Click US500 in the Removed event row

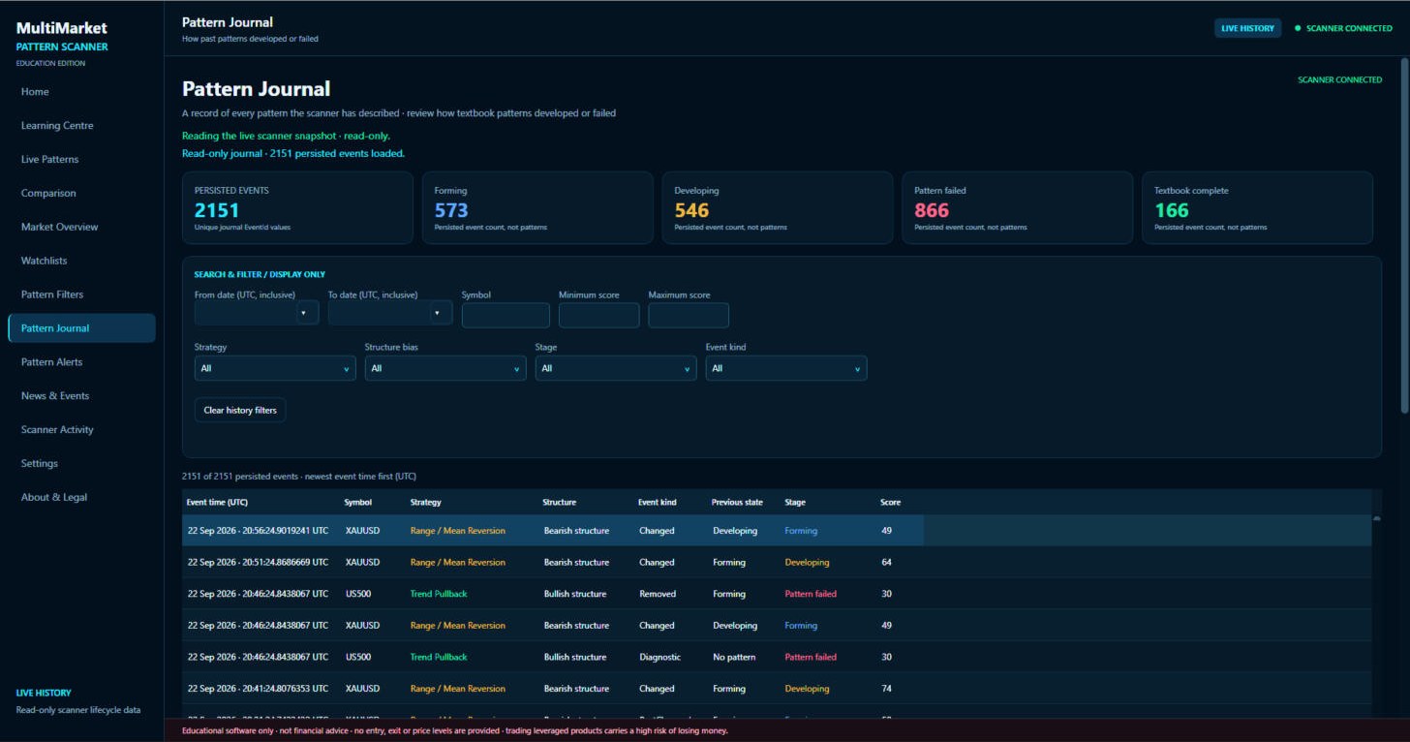click(x=356, y=594)
